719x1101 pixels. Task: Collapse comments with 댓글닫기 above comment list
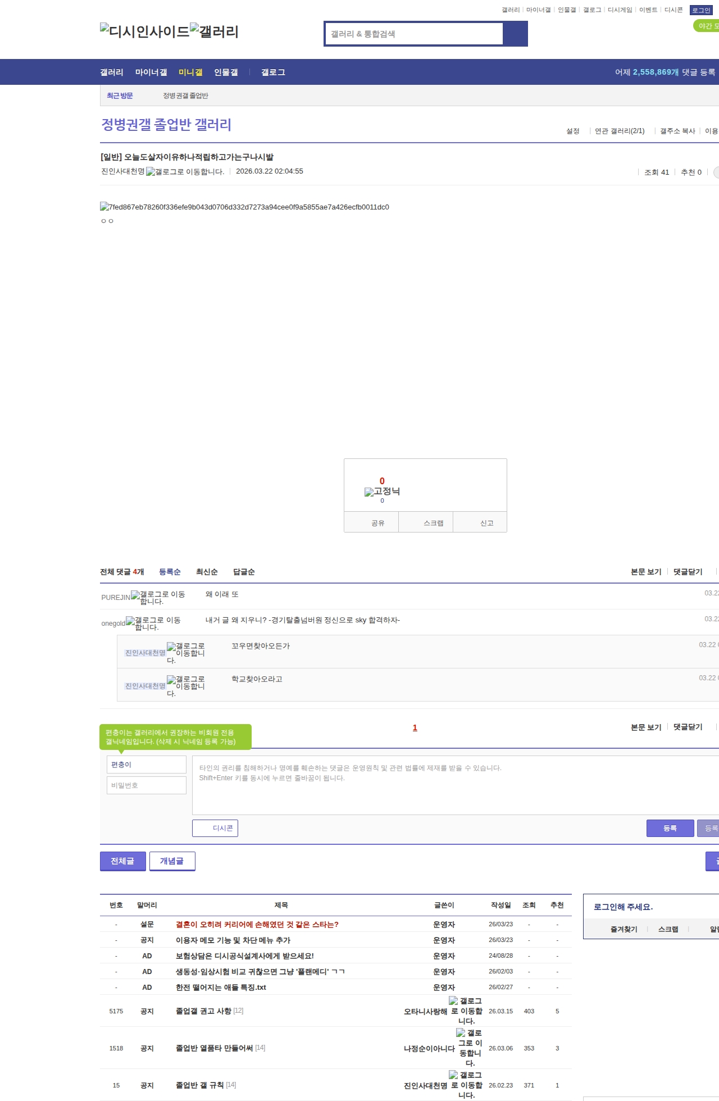pos(688,572)
